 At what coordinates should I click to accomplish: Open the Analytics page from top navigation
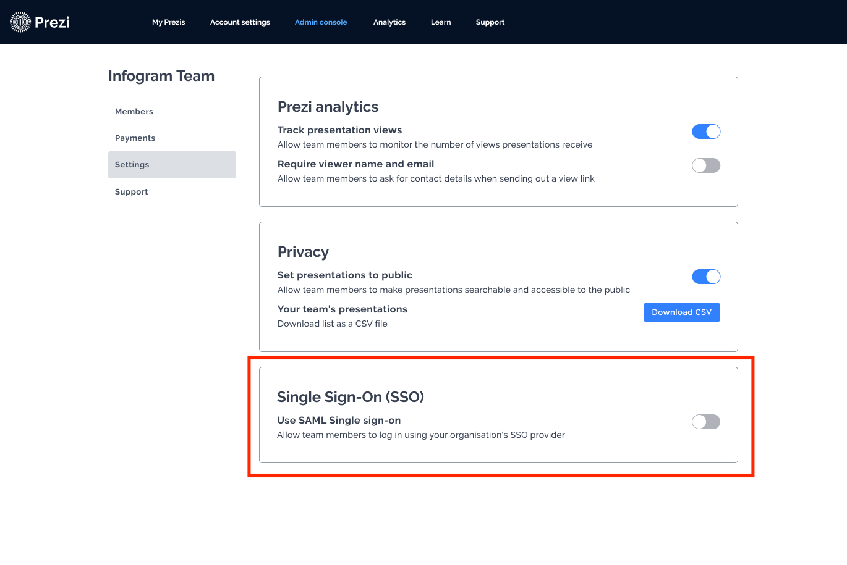point(389,22)
